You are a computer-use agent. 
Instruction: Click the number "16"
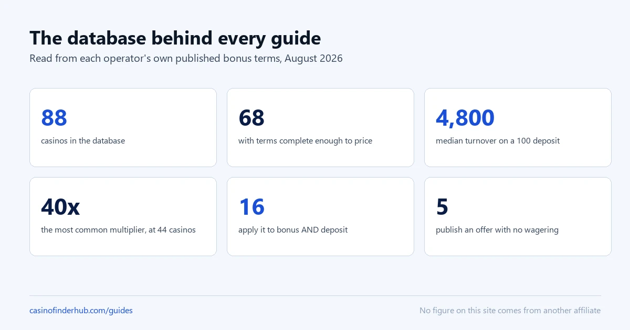pos(251,207)
